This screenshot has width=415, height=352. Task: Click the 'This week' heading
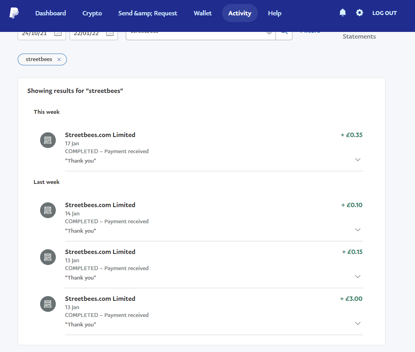(x=47, y=112)
